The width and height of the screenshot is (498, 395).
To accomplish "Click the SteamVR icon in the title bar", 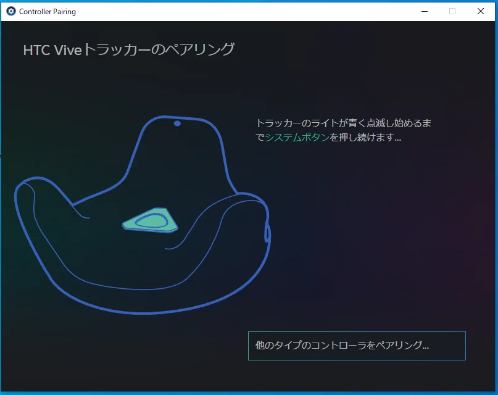I will point(10,12).
